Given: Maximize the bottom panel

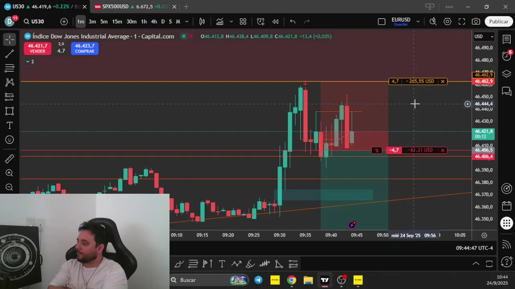Looking at the screenshot, I should (x=489, y=264).
